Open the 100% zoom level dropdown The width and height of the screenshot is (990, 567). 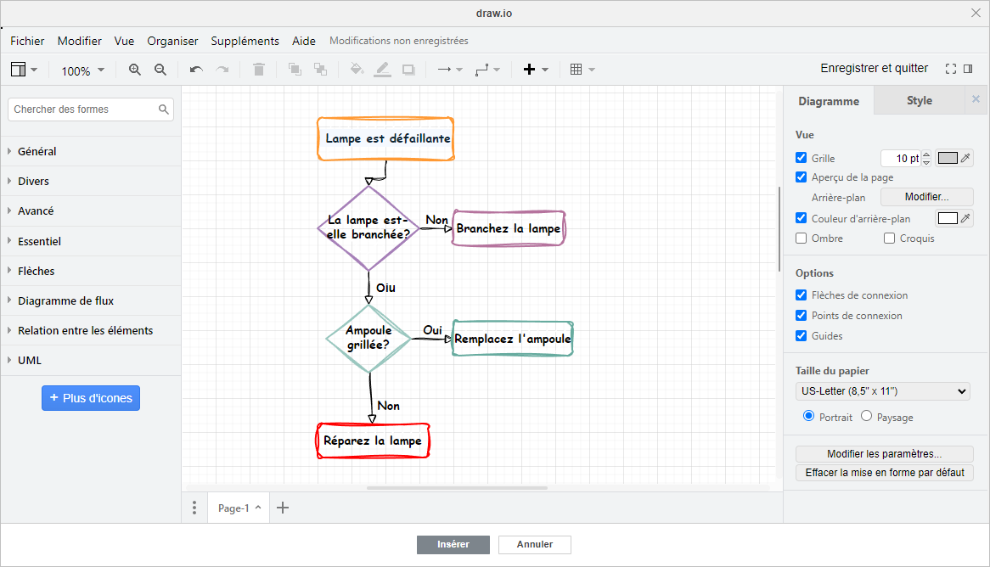(x=82, y=70)
